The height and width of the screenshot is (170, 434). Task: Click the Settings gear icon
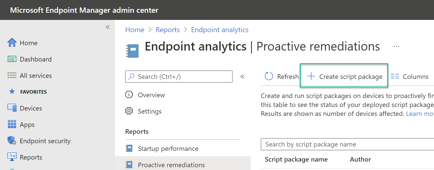129,111
